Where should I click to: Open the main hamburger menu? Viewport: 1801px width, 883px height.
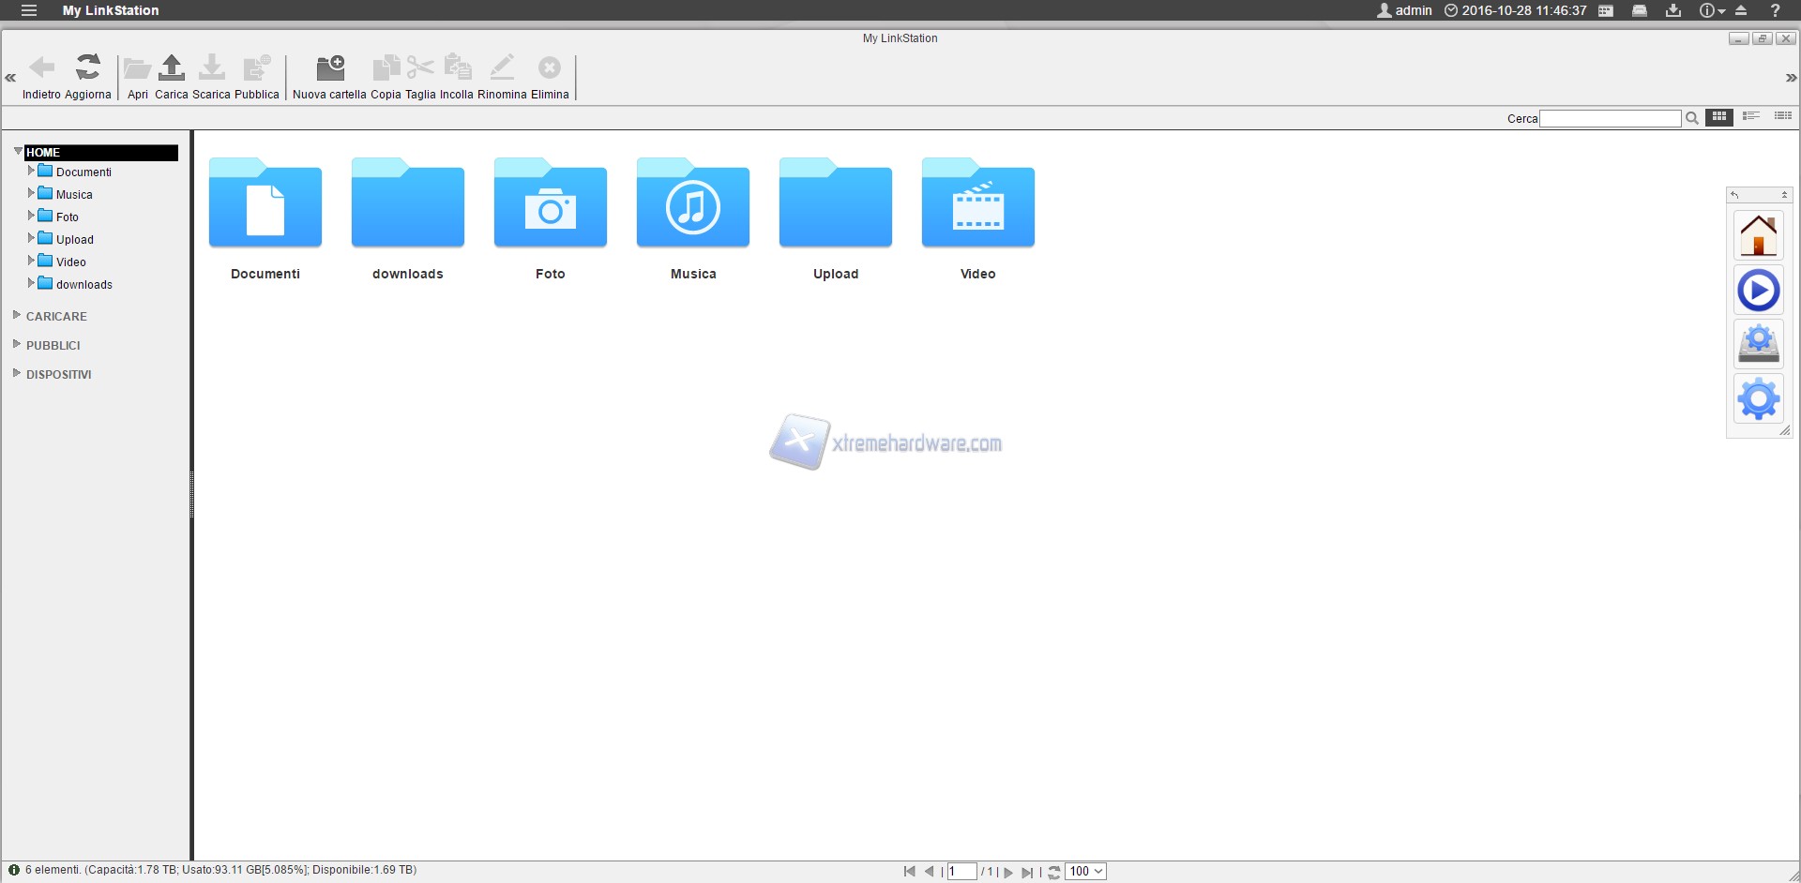click(x=29, y=10)
